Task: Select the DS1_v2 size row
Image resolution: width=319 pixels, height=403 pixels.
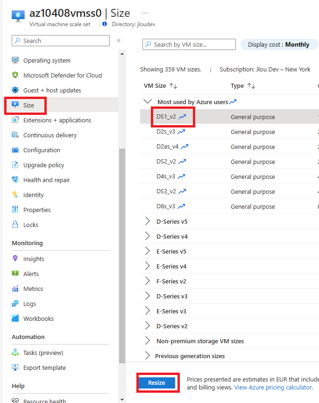Action: 229,116
